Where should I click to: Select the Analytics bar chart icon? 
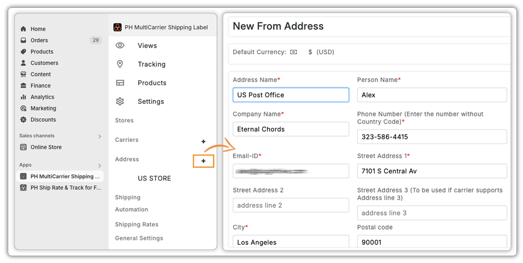pos(23,97)
